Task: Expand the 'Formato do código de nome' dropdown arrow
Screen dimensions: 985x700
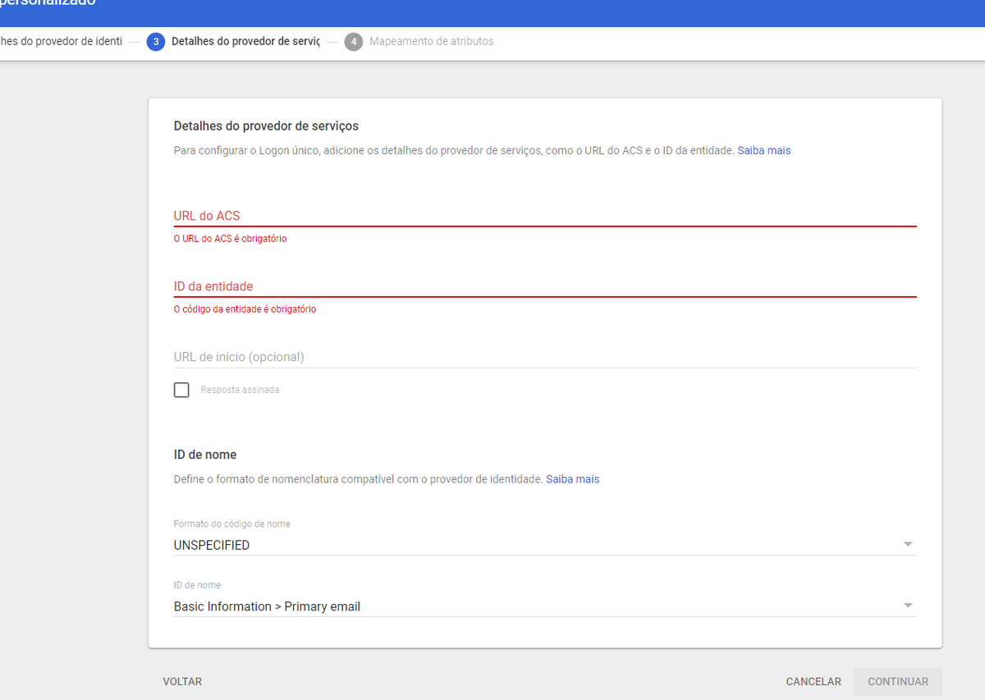Action: pos(907,545)
